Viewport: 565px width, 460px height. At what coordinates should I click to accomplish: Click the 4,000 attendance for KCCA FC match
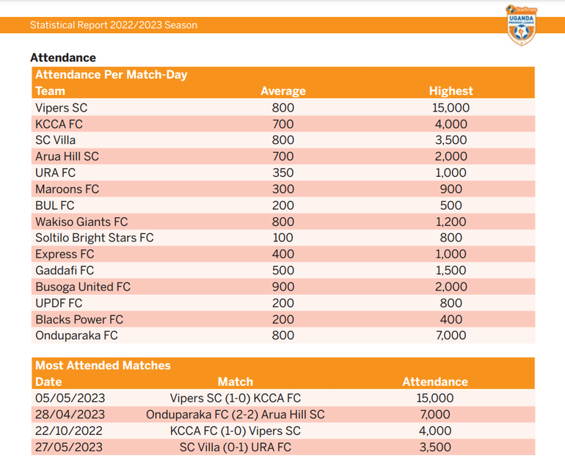point(434,431)
